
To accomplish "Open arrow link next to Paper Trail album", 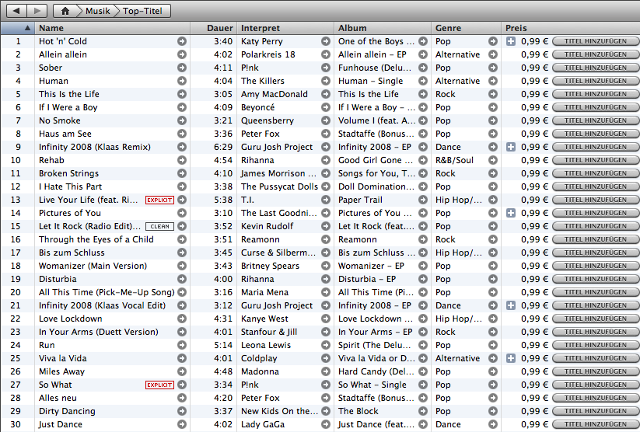I will click(423, 200).
